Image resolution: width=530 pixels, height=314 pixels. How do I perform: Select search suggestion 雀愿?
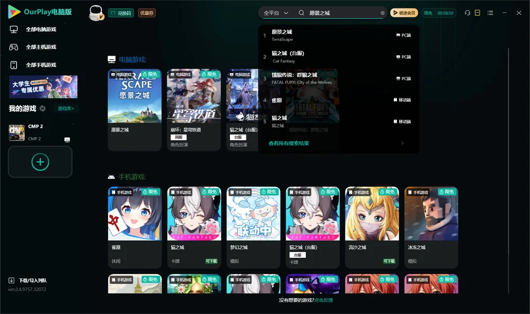(x=338, y=100)
